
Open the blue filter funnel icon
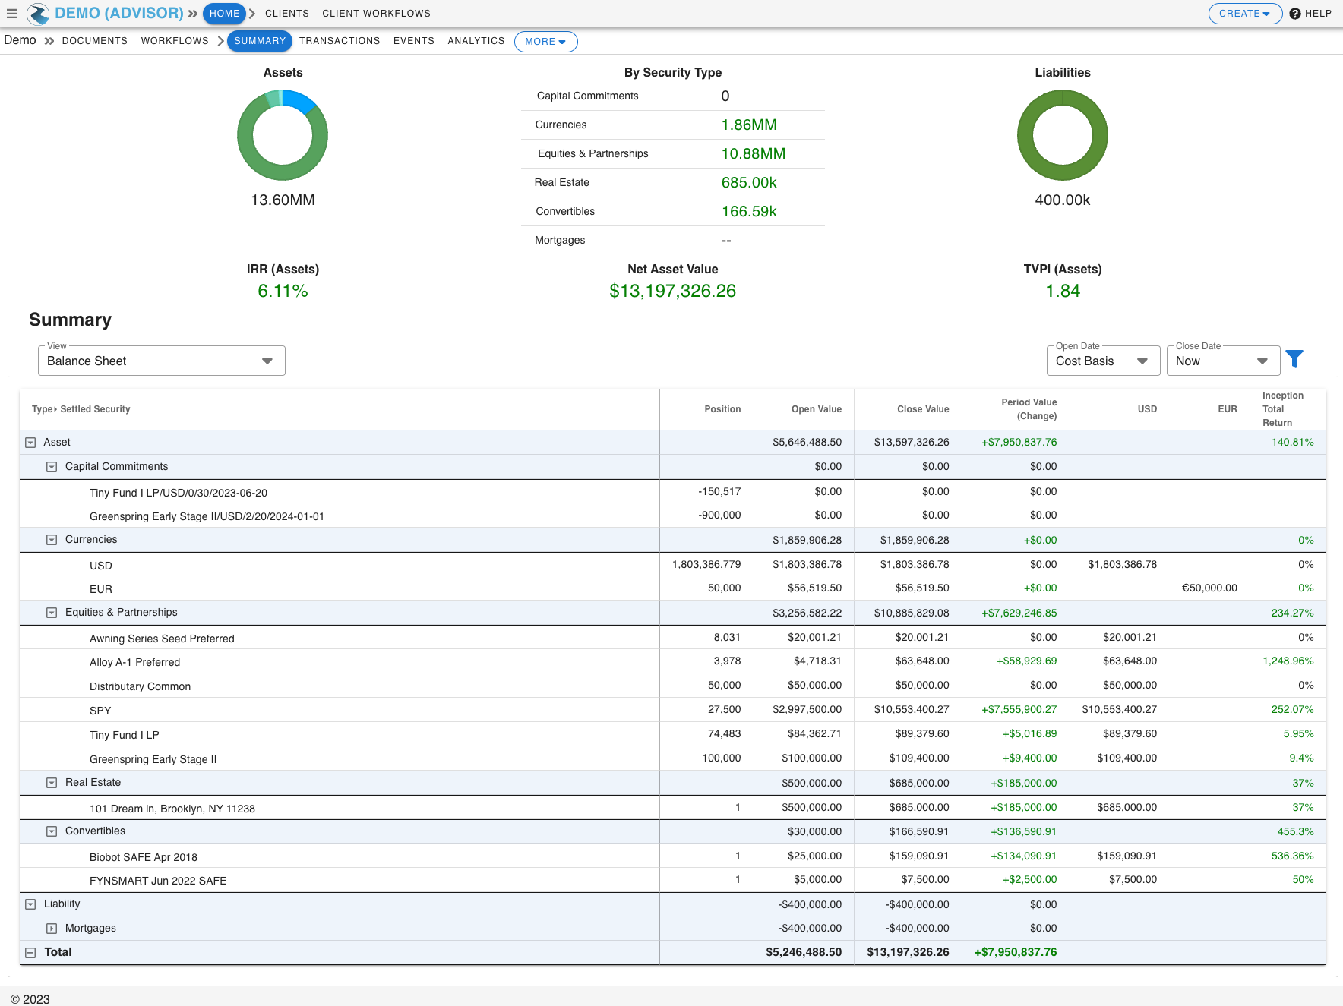pyautogui.click(x=1294, y=359)
